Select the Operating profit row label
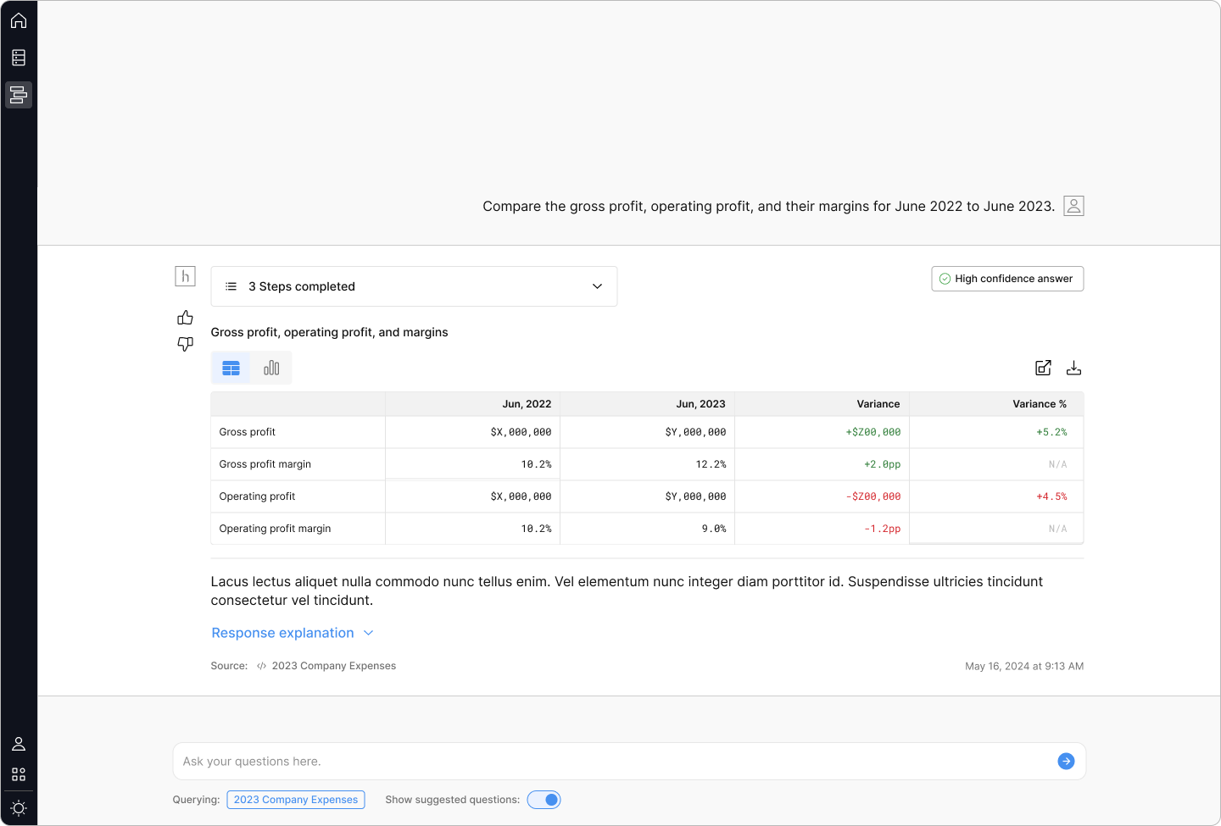 point(257,496)
